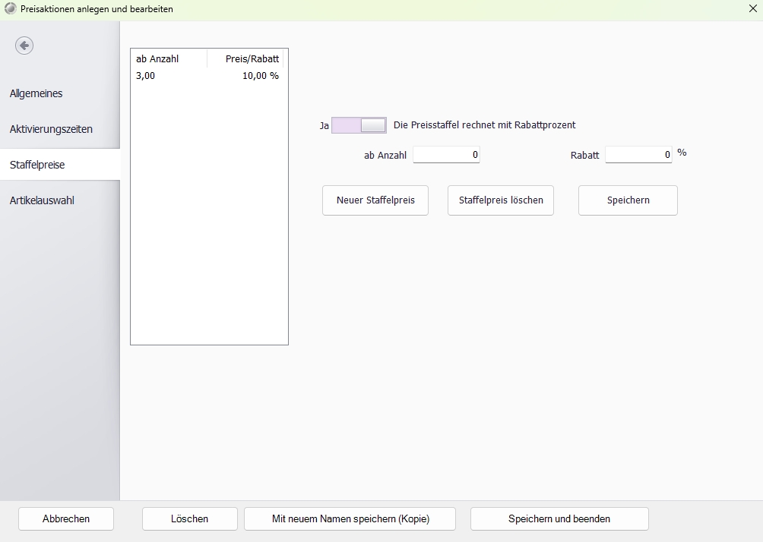Screen dimensions: 763x542
Task: Switch to Aktivierungszeiten section
Action: point(51,129)
